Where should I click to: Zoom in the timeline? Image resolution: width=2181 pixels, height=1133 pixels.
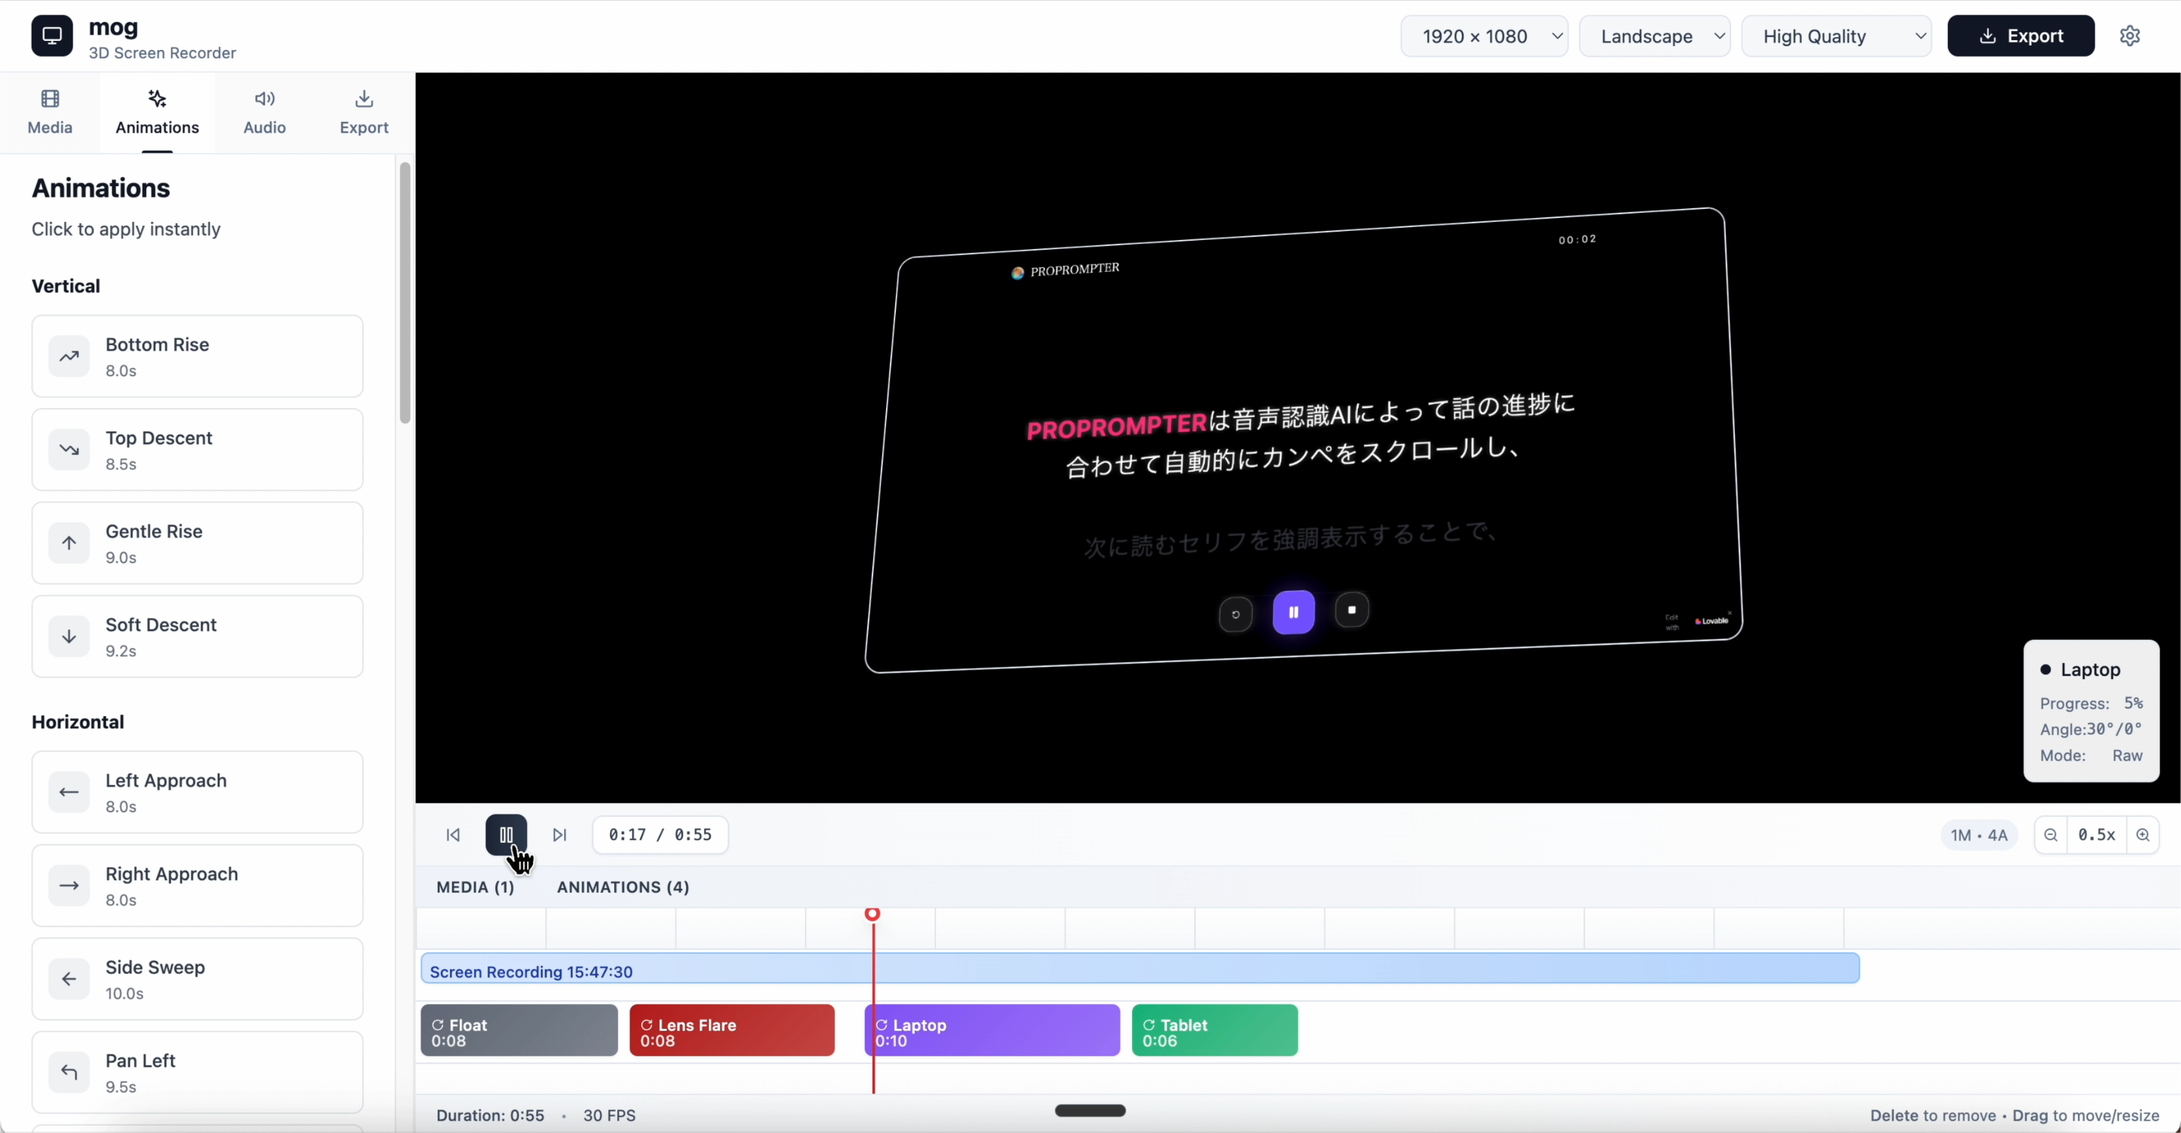coord(2142,835)
